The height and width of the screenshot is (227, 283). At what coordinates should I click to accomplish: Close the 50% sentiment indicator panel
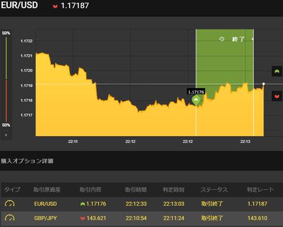(x=6, y=135)
